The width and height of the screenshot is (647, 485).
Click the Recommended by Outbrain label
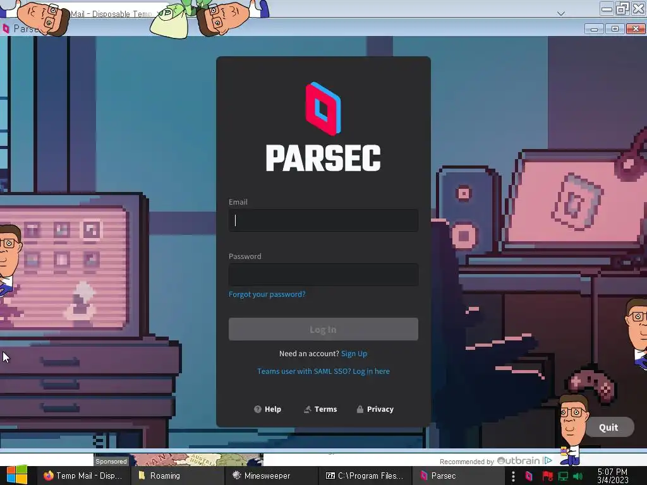click(x=490, y=461)
